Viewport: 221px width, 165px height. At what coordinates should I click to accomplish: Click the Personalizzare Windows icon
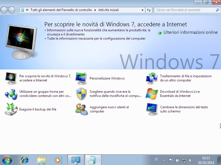pos(81,78)
